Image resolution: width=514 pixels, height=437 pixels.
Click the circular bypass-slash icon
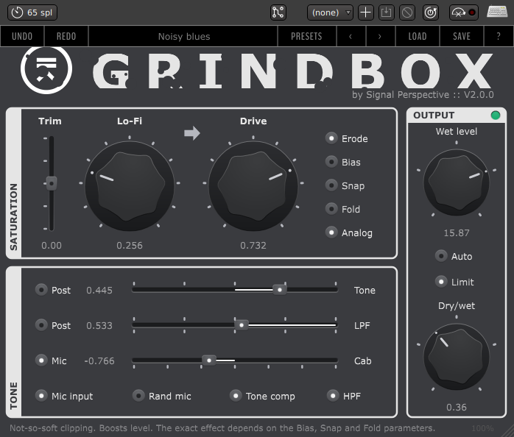(407, 13)
